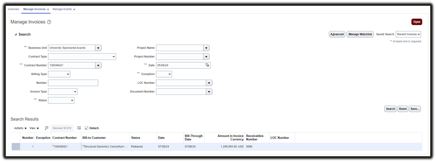Click the LOC Number search input field
The width and height of the screenshot is (436, 162).
181,83
